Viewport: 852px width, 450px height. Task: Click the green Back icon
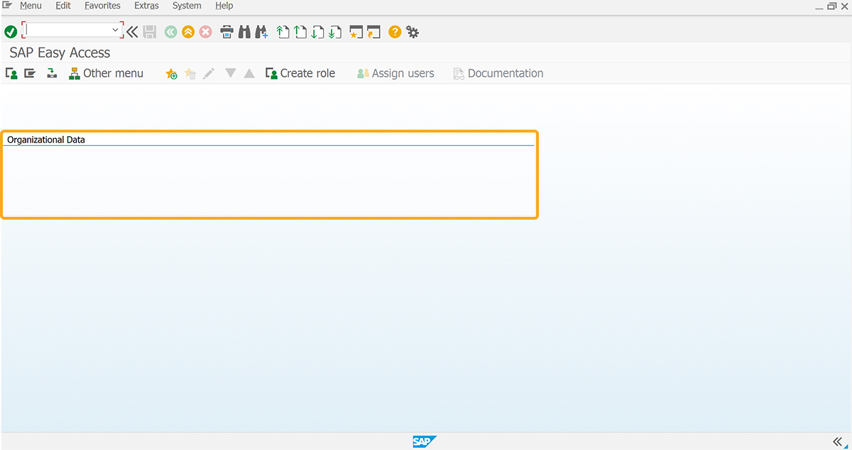click(170, 32)
